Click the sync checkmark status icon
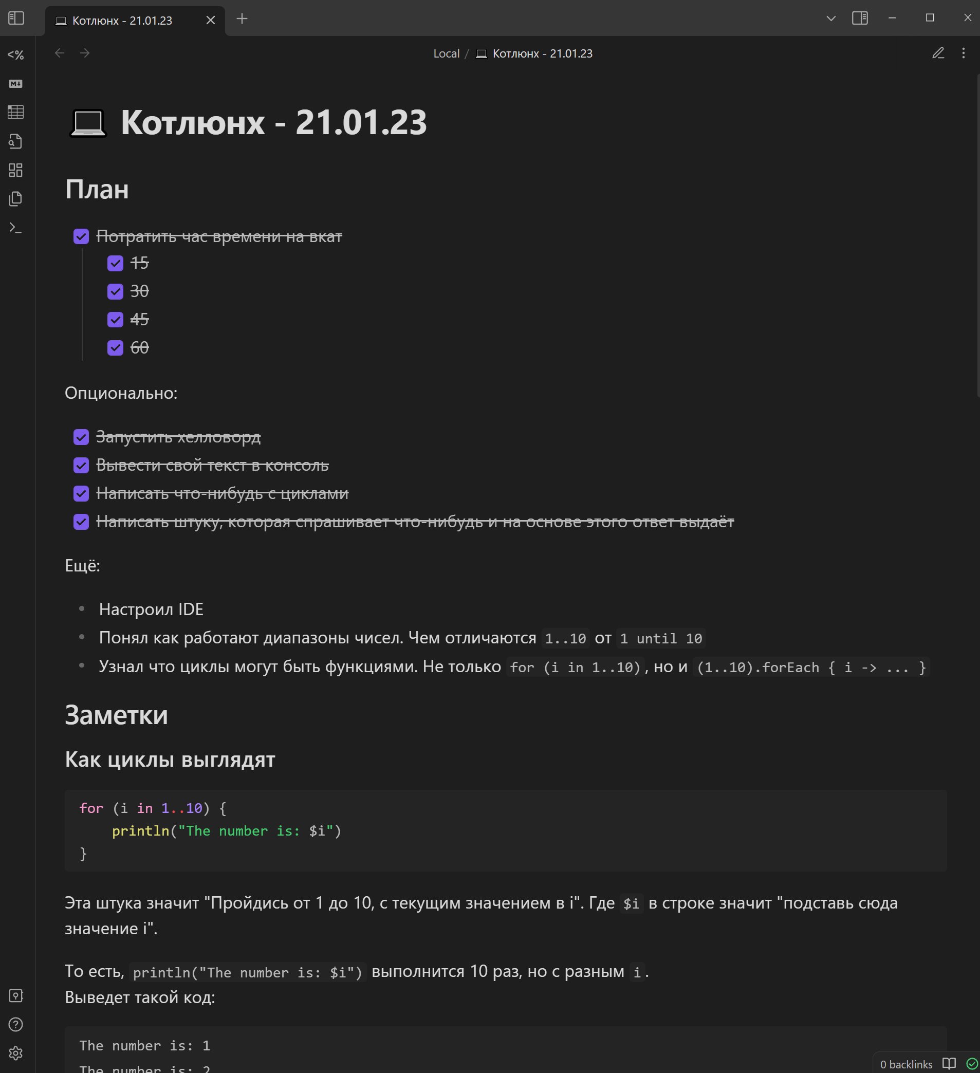The height and width of the screenshot is (1073, 980). click(x=972, y=1063)
